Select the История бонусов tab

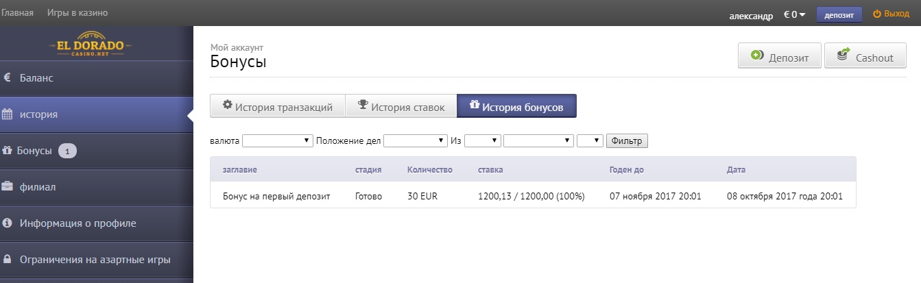pos(516,107)
